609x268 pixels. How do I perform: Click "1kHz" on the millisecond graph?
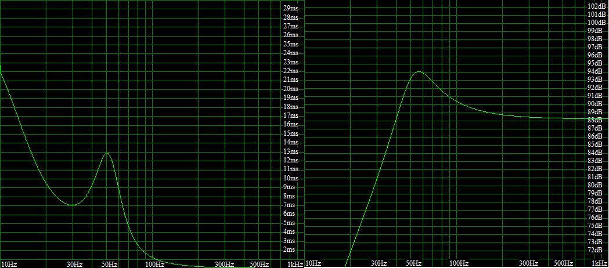point(296,265)
